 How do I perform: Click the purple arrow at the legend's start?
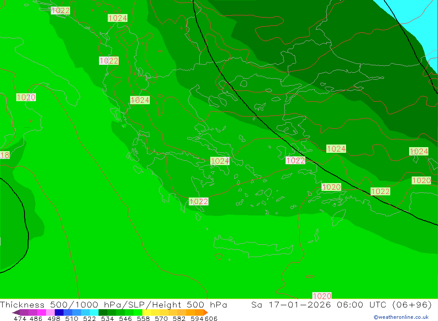(x=16, y=312)
